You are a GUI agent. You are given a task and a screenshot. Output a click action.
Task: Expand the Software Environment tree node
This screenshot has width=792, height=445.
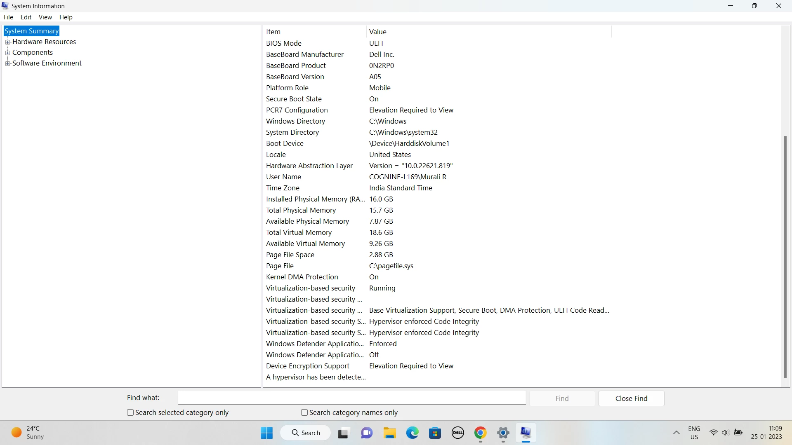7,63
